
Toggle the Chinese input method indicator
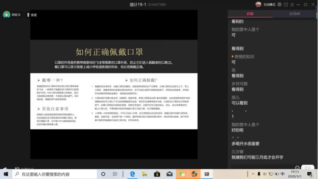283,174
